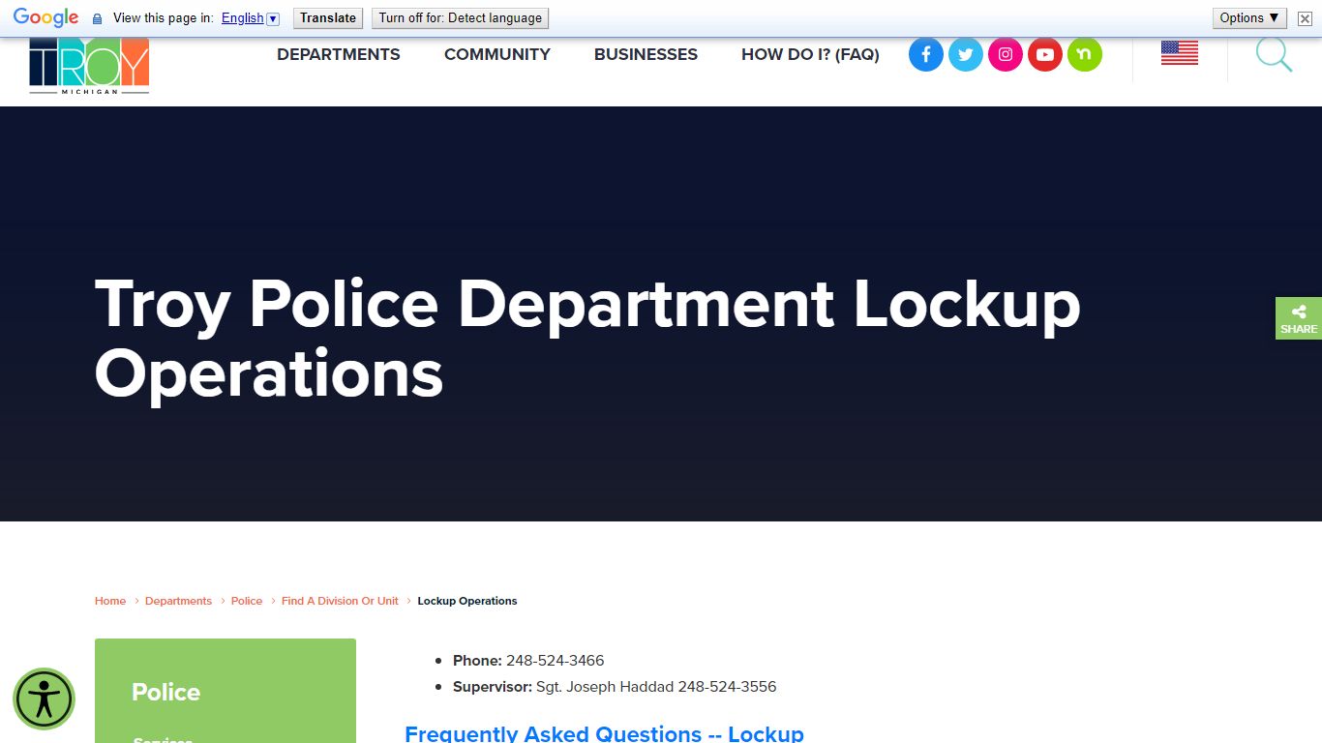Click Supervisor Sgt. Joseph Haddad line

(615, 687)
